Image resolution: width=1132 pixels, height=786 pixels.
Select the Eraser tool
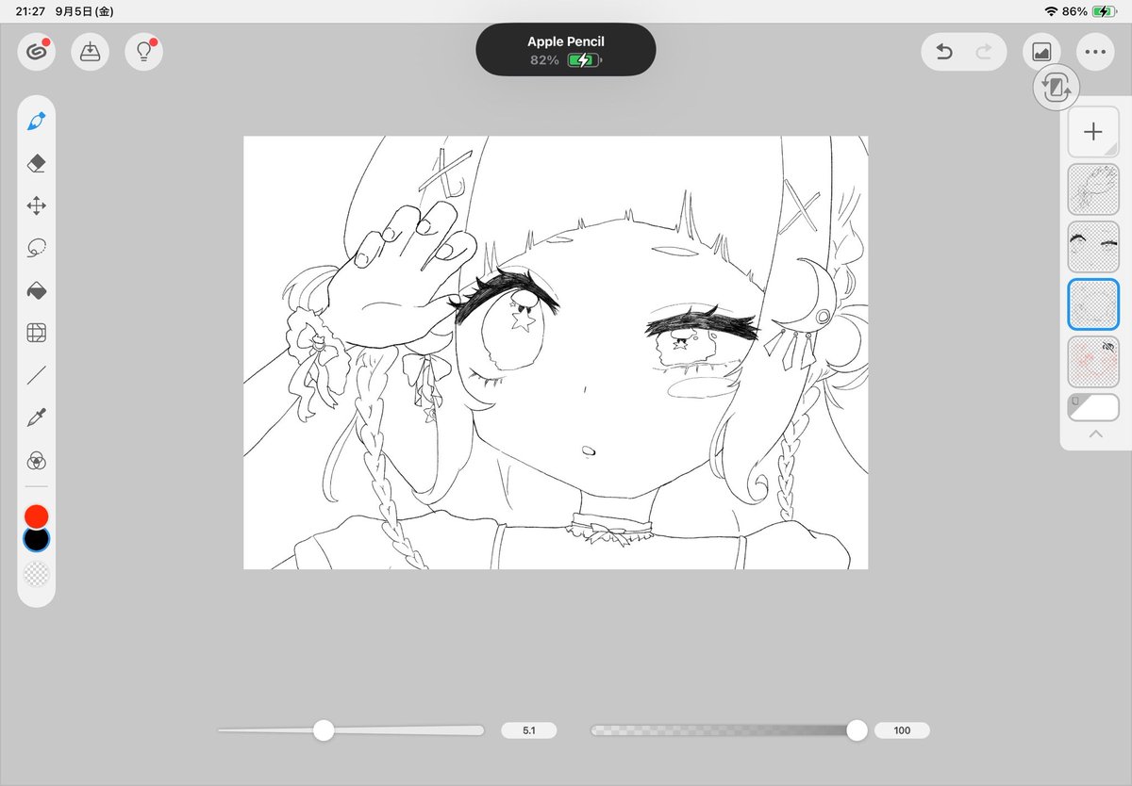(x=37, y=164)
